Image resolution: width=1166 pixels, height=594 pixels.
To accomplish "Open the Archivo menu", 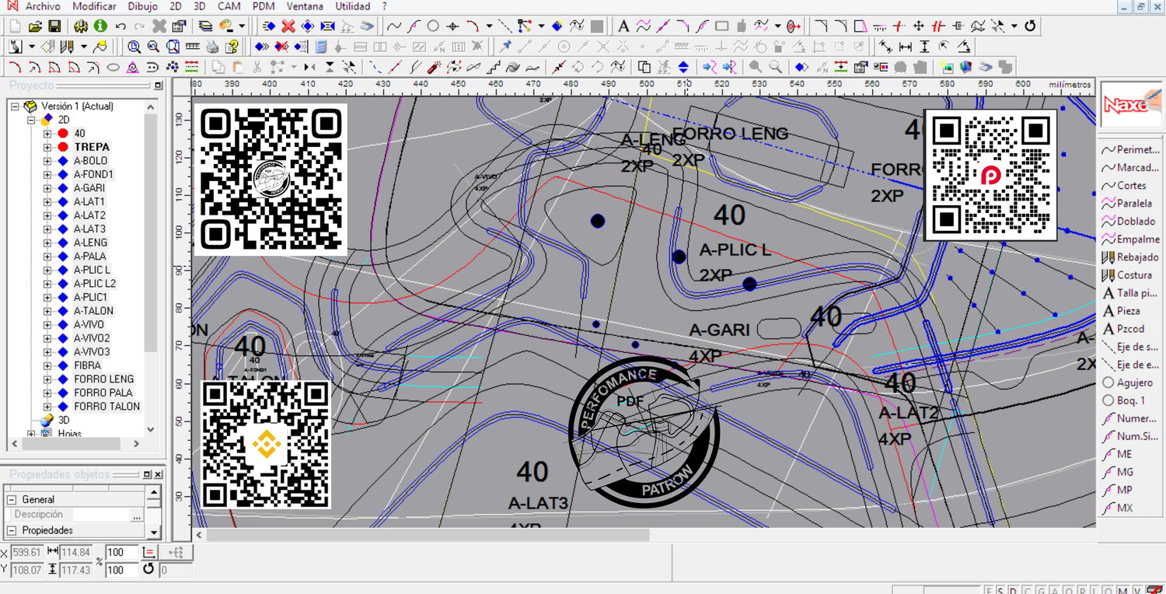I will [43, 6].
